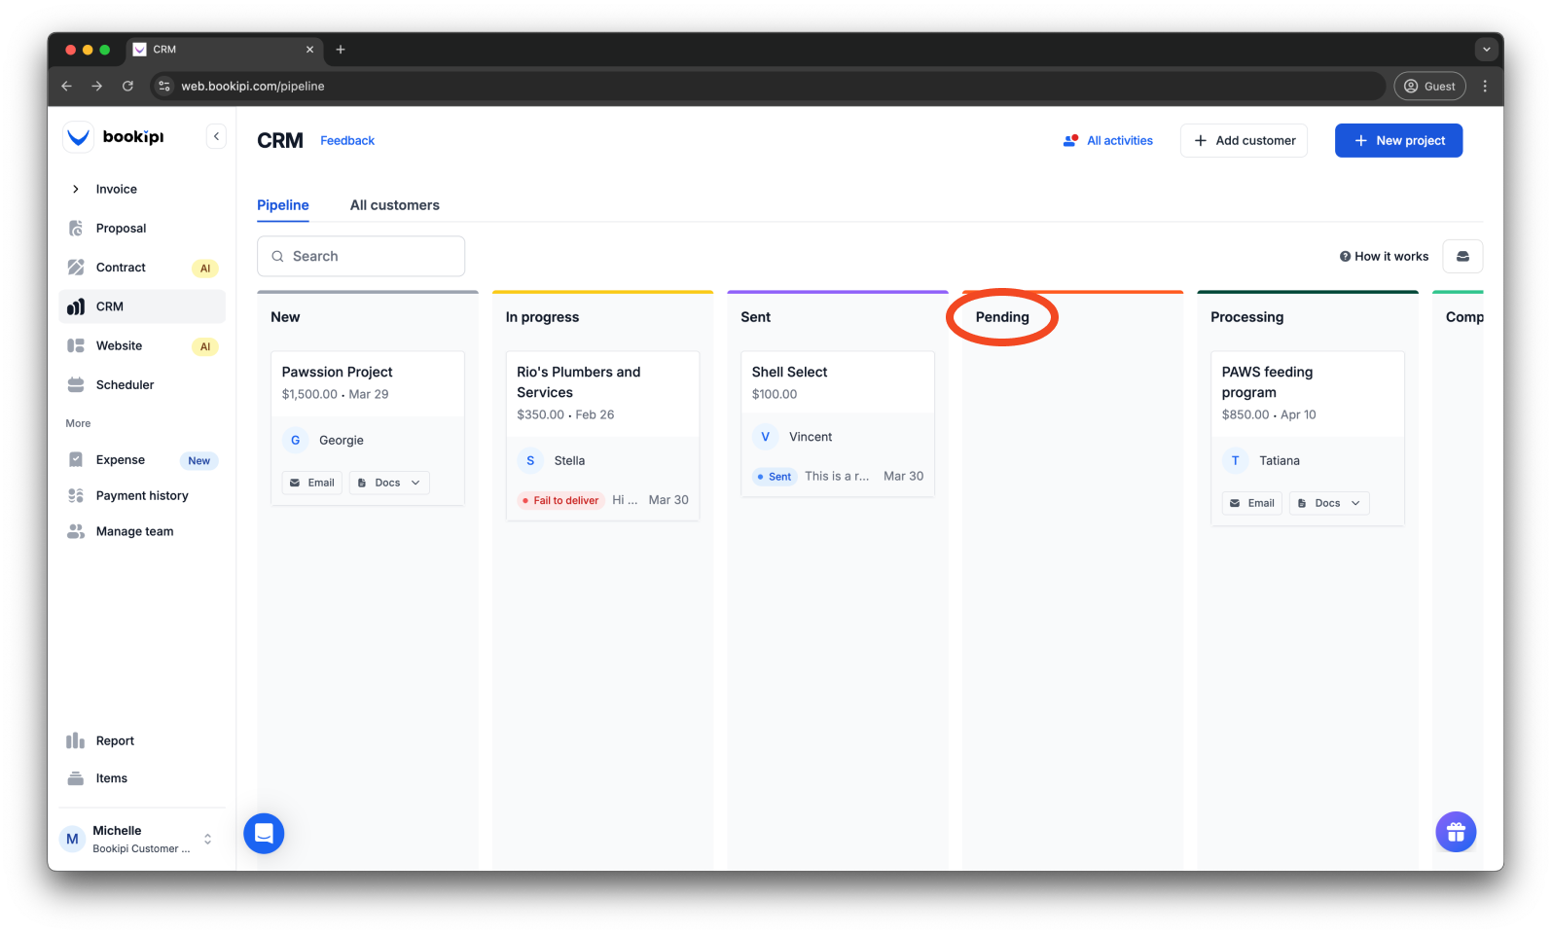Viewport: 1552px width, 934px height.
Task: Open Proposal from the sidebar
Action: [142, 229]
